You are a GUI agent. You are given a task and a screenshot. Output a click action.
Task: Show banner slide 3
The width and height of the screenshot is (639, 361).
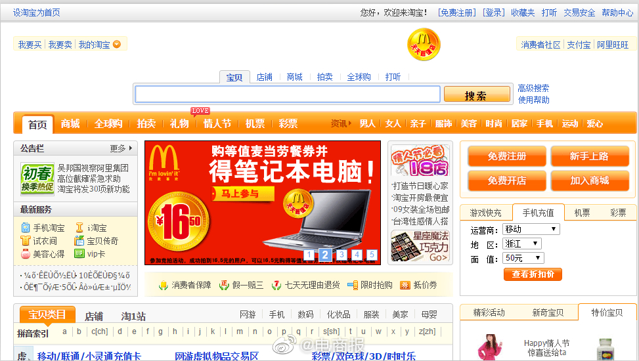point(342,255)
